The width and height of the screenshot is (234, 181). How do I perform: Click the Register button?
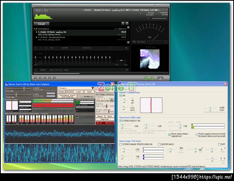[x=105, y=119]
